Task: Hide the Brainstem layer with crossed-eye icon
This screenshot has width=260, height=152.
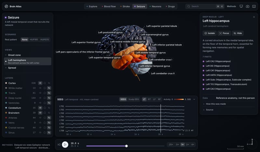Action: (x=49, y=113)
